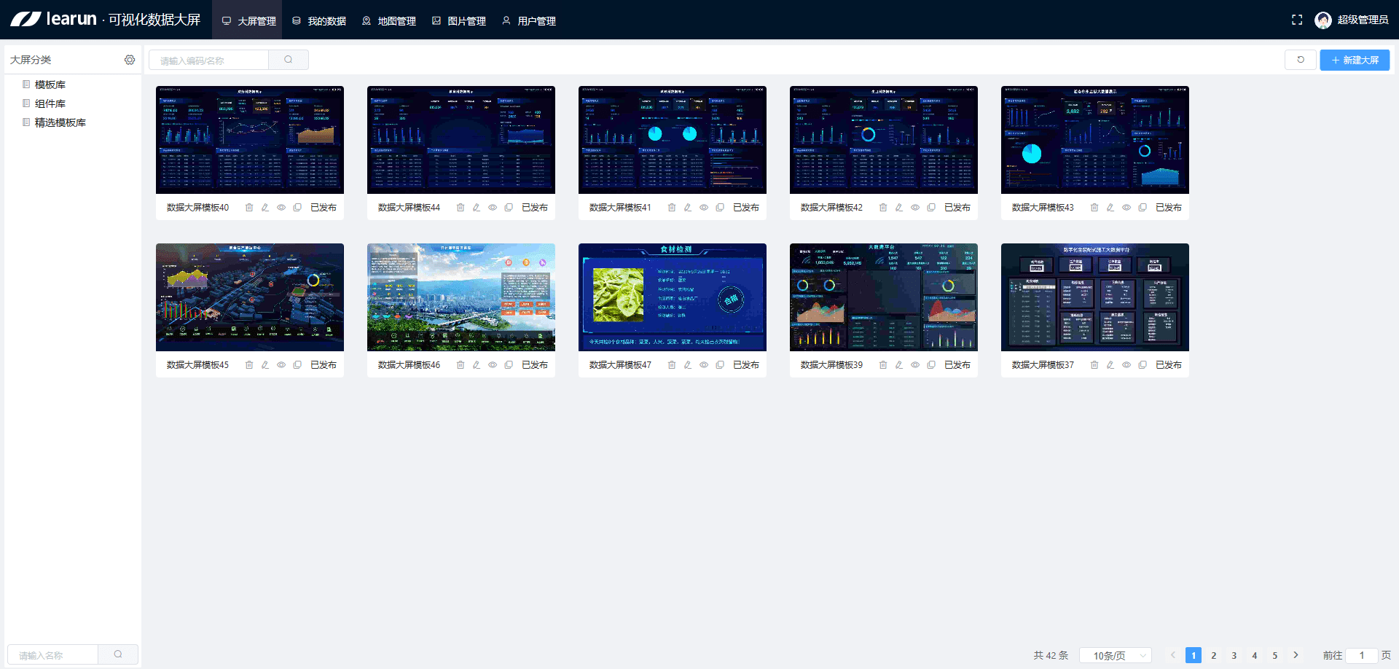Click fullscreen icon in top bar
The height and width of the screenshot is (669, 1399).
[x=1297, y=20]
